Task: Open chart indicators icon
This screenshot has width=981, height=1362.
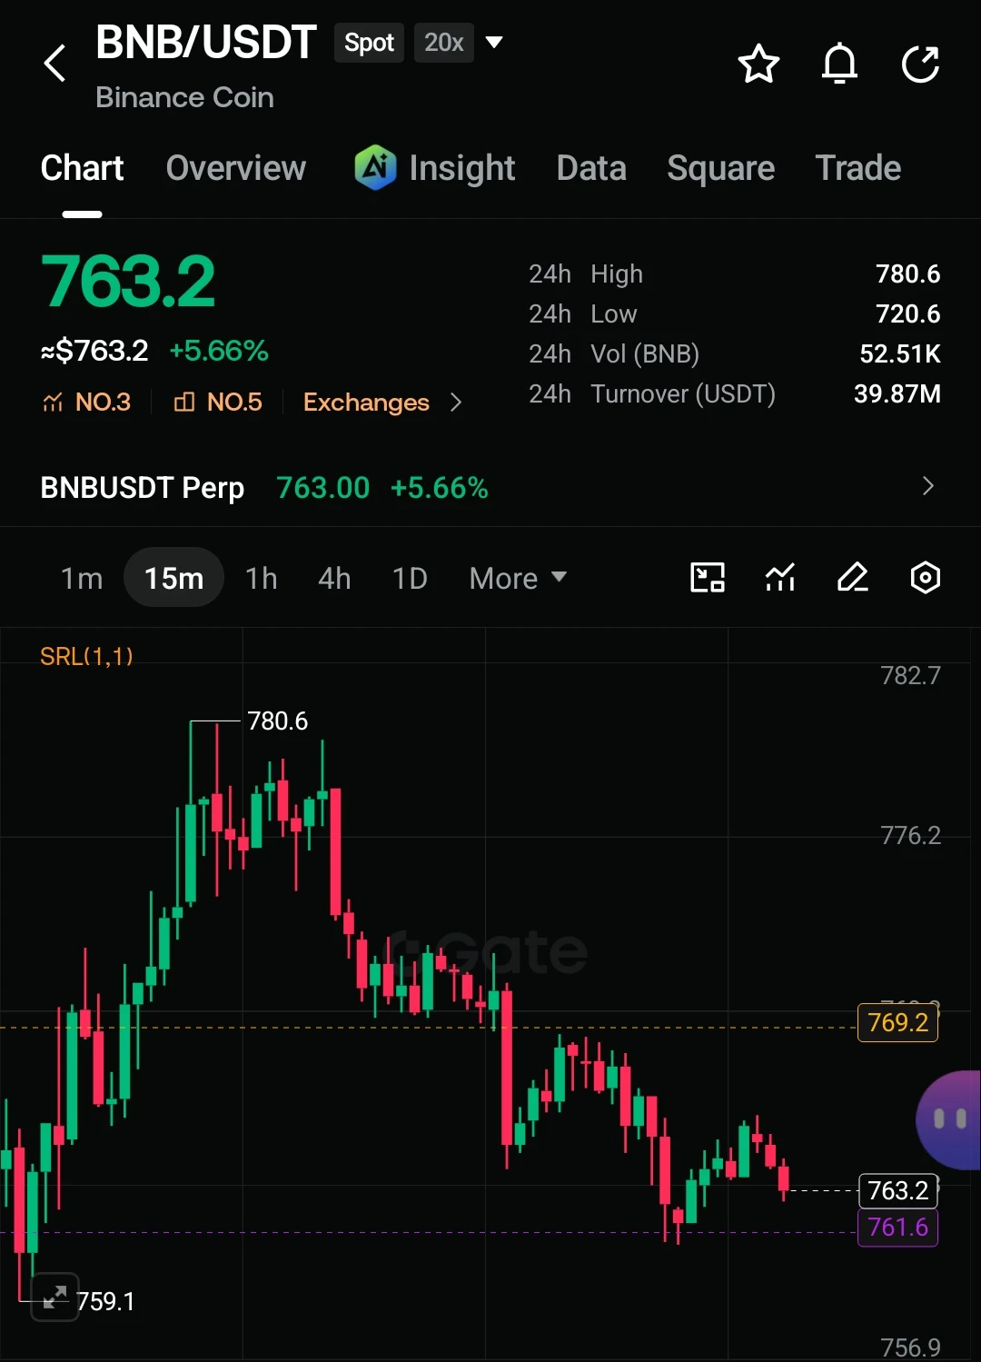Action: pos(780,578)
